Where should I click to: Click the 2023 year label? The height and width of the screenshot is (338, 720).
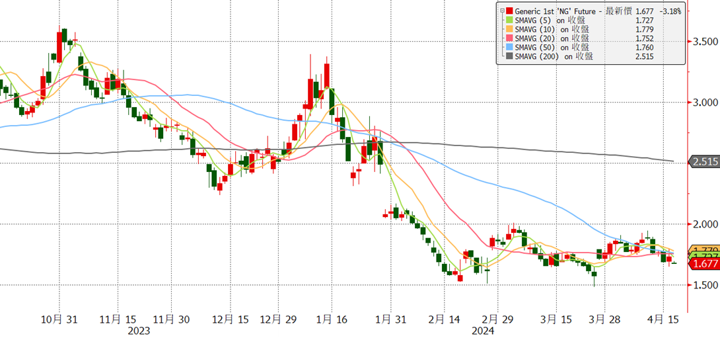click(139, 330)
